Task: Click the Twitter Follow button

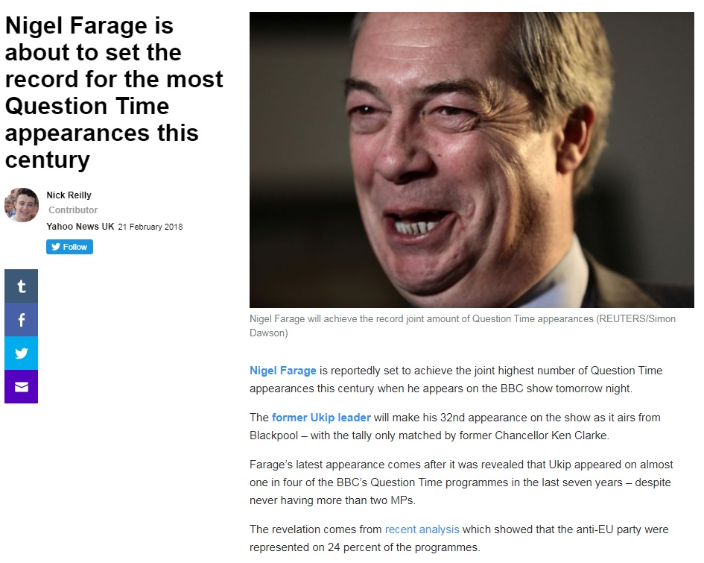Action: [x=69, y=247]
